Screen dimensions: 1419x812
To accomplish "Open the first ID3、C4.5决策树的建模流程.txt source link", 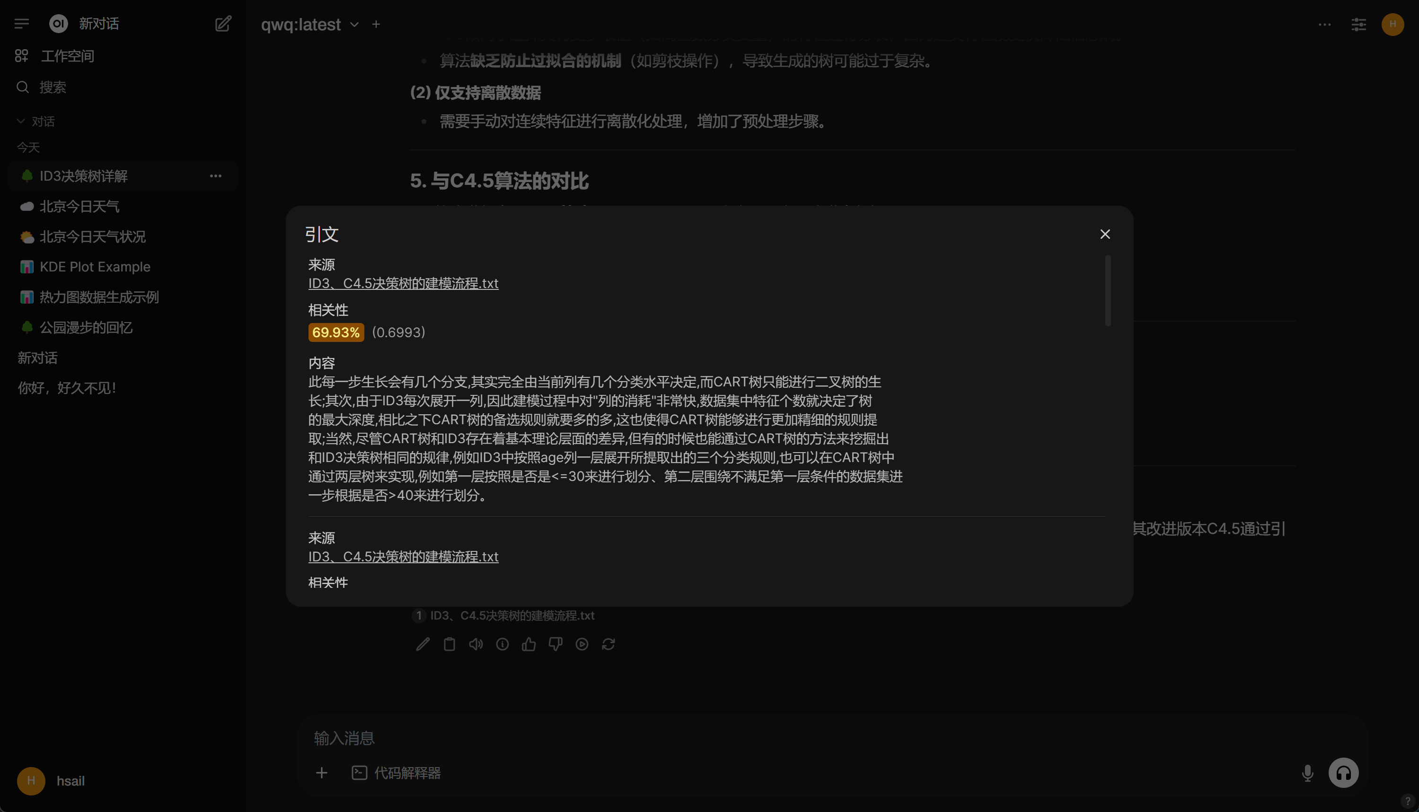I will [403, 283].
